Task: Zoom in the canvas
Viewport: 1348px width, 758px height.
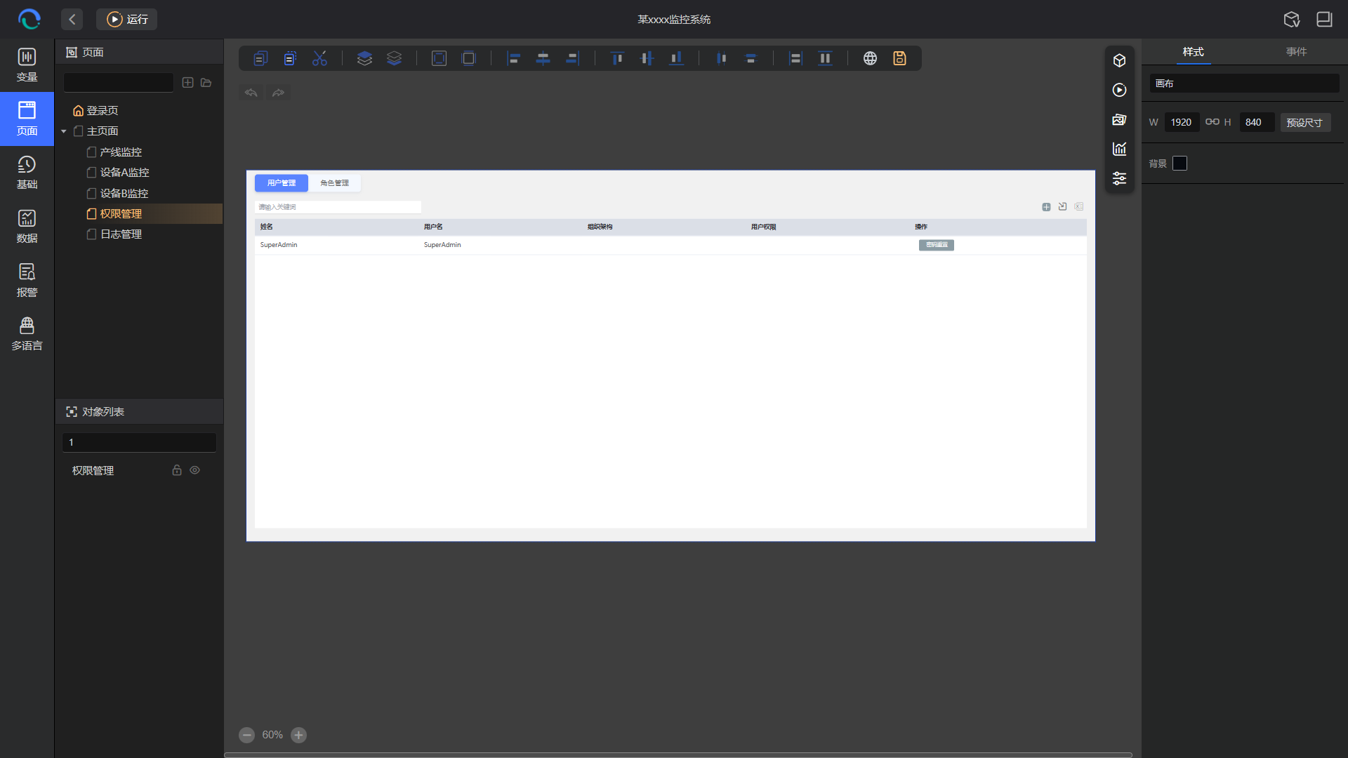Action: click(298, 735)
